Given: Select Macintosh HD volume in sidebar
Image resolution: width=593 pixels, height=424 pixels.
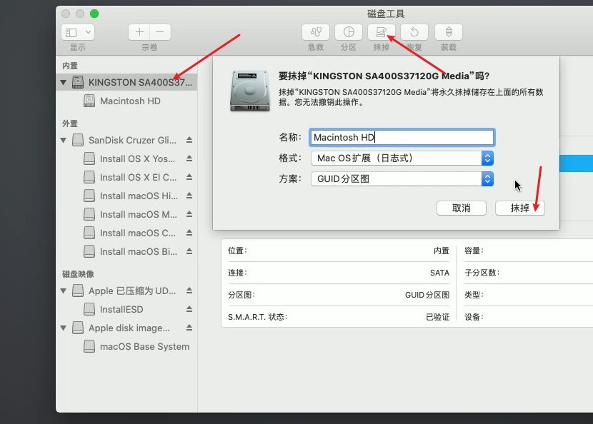Looking at the screenshot, I should pos(130,101).
